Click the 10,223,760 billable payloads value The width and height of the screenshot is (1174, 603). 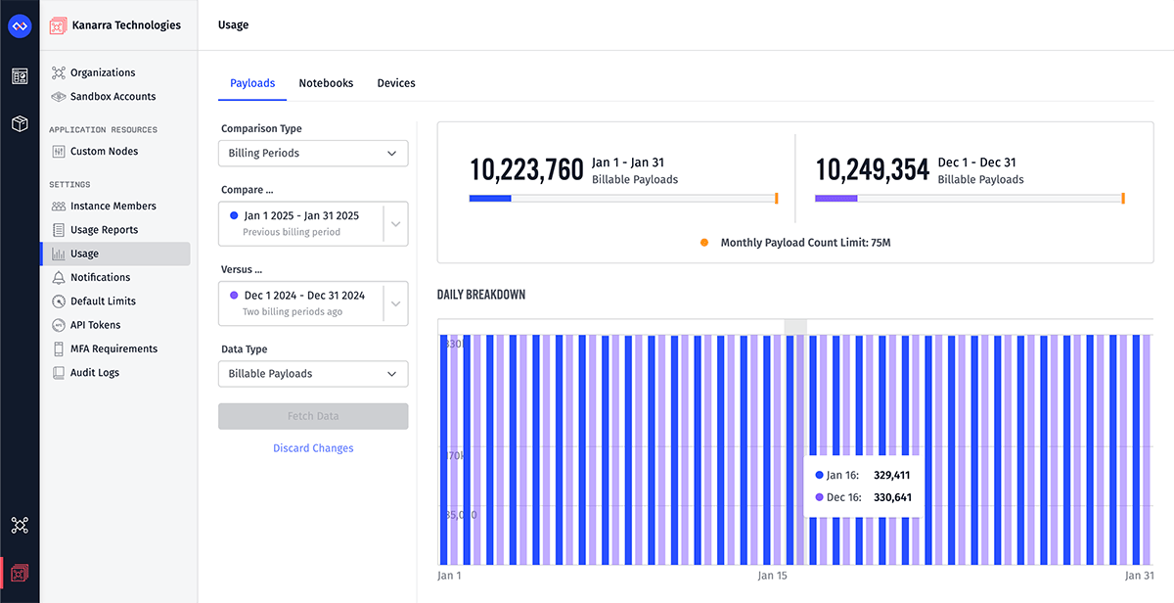pyautogui.click(x=526, y=169)
